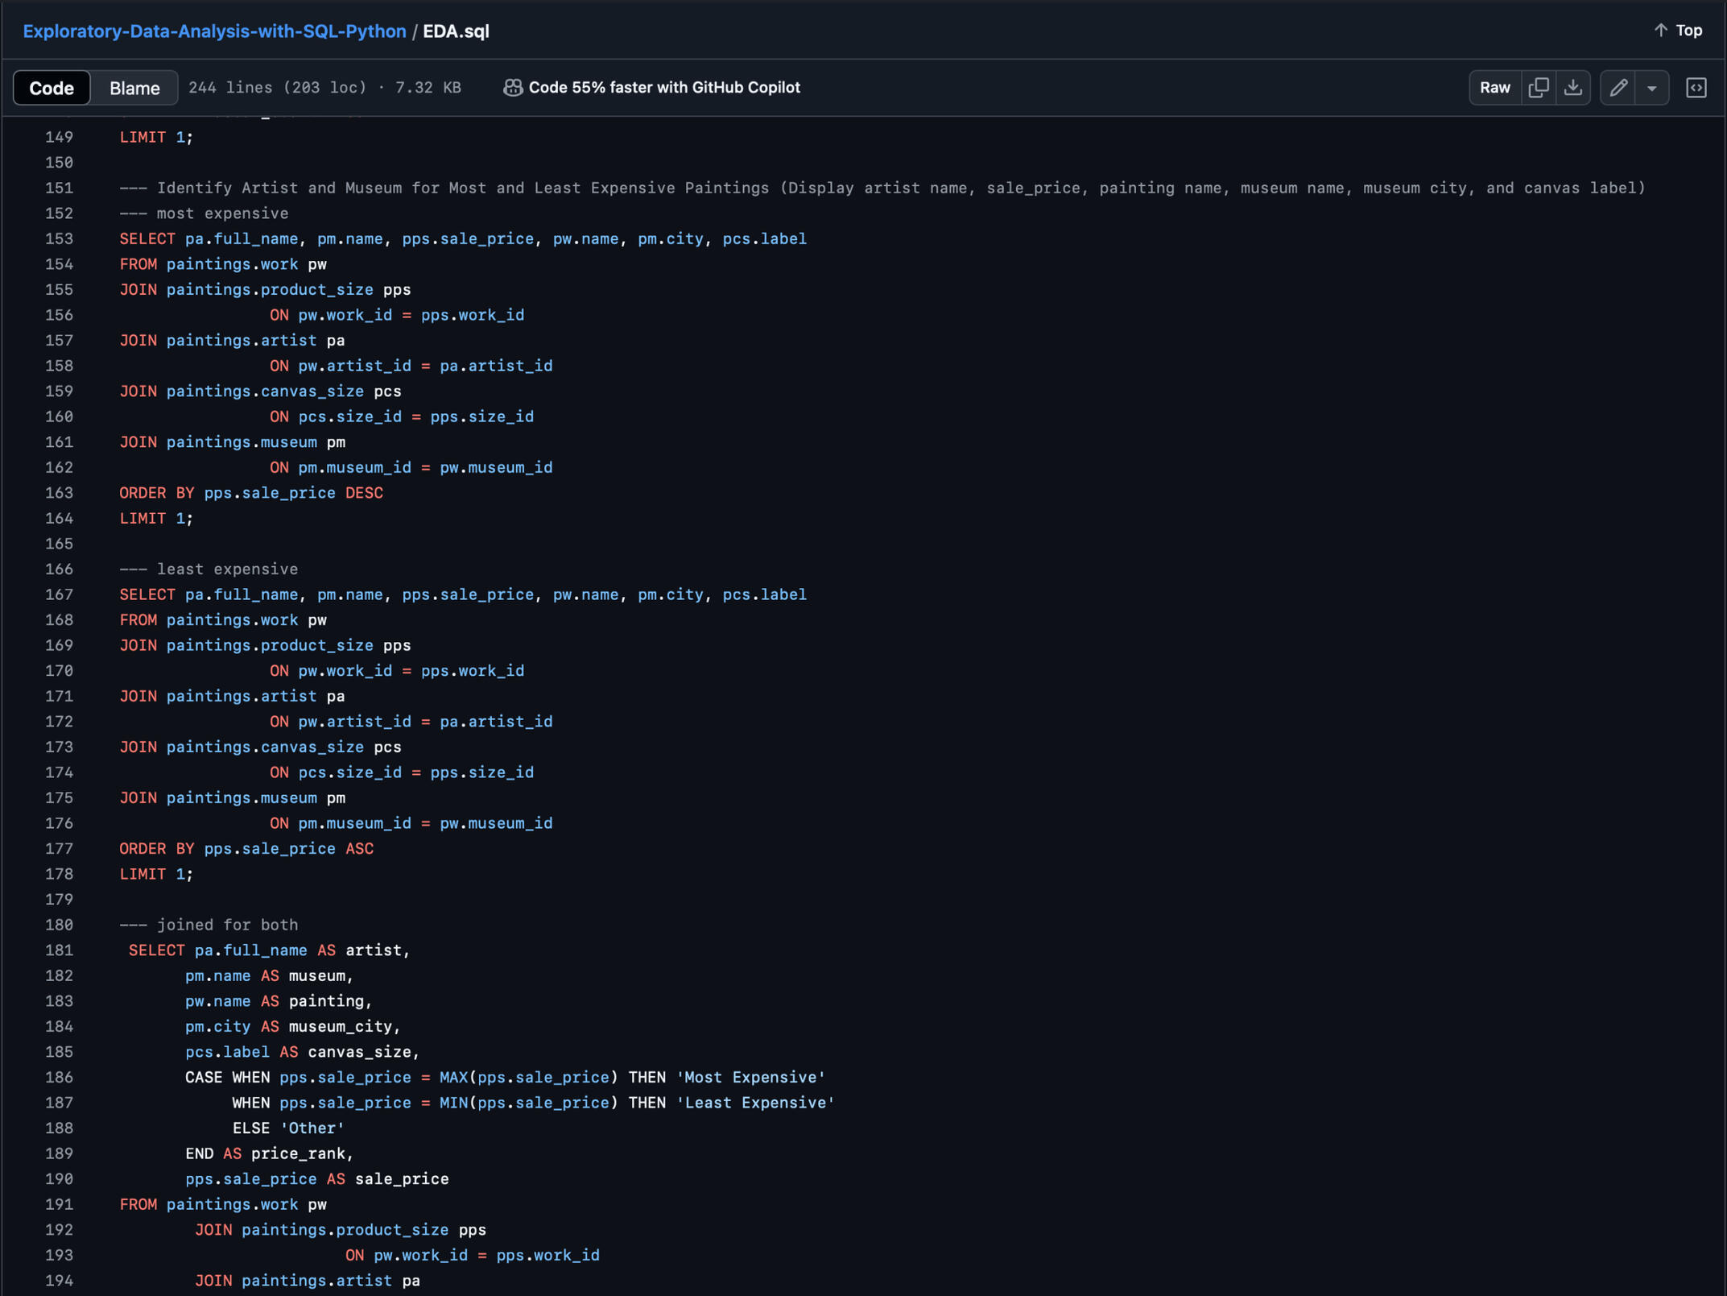Screen dimensions: 1727x1296
Task: Download the raw EDA.sql file
Action: 1572,88
